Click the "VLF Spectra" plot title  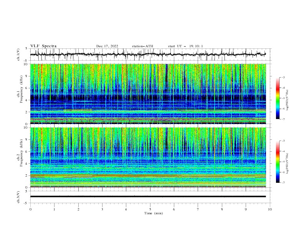tap(43, 46)
